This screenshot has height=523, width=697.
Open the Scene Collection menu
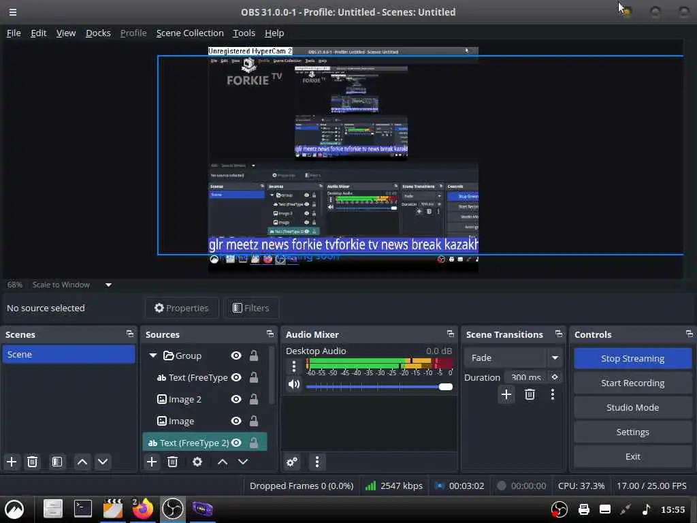pyautogui.click(x=190, y=33)
